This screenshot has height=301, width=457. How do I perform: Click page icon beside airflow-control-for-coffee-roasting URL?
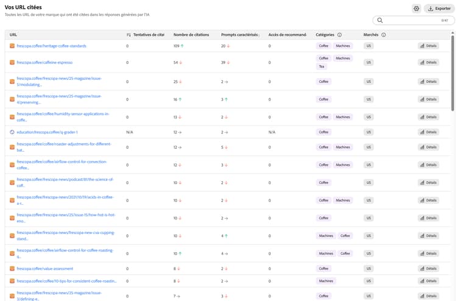click(12, 253)
